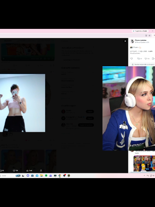Image resolution: width=155 pixels, height=207 pixels.
Task: Click the enlarged mirror selfie photo
Action: point(23,103)
